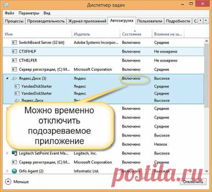Select the Автозагрузка tab
Image resolution: width=212 pixels, height=192 pixels.
click(x=122, y=21)
